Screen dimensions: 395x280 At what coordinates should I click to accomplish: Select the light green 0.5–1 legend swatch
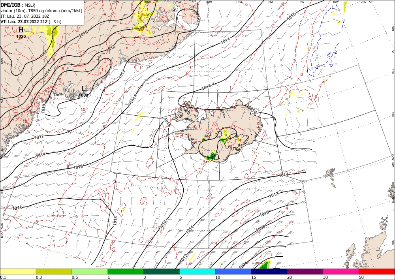[x=90, y=271]
